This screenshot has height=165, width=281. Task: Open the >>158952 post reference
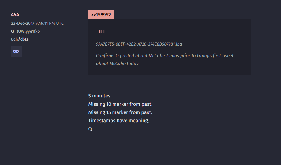tap(101, 15)
